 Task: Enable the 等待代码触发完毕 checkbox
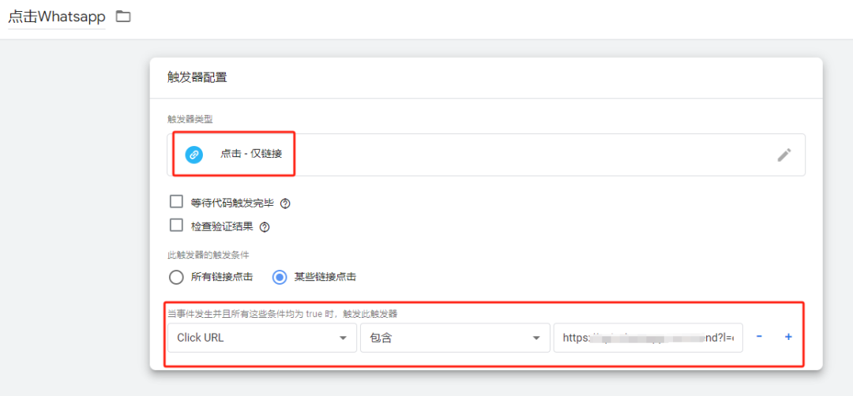pyautogui.click(x=176, y=202)
